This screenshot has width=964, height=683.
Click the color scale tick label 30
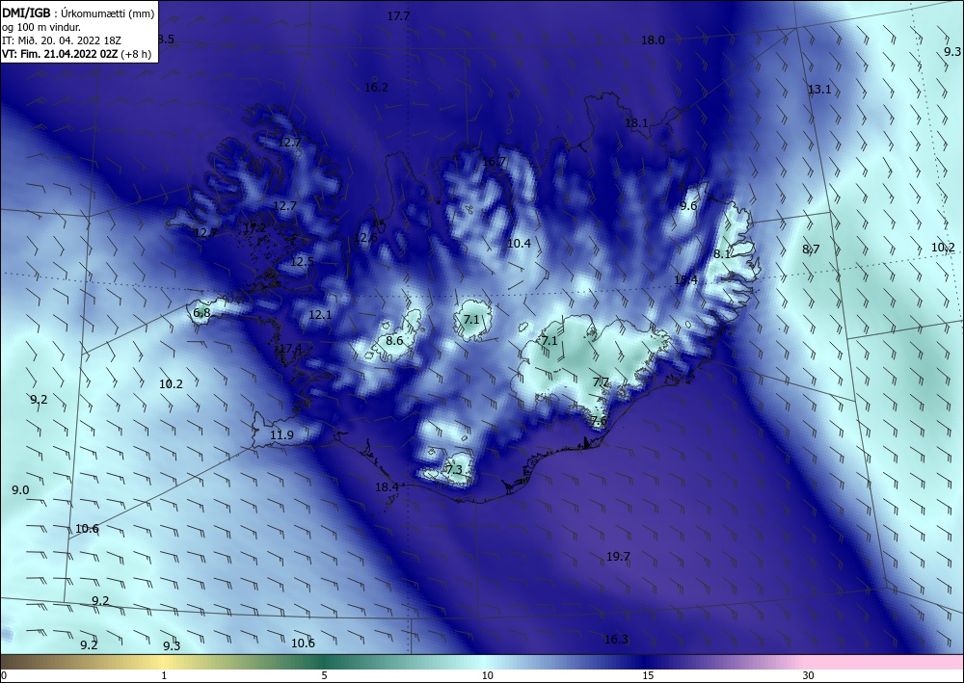tap(808, 676)
